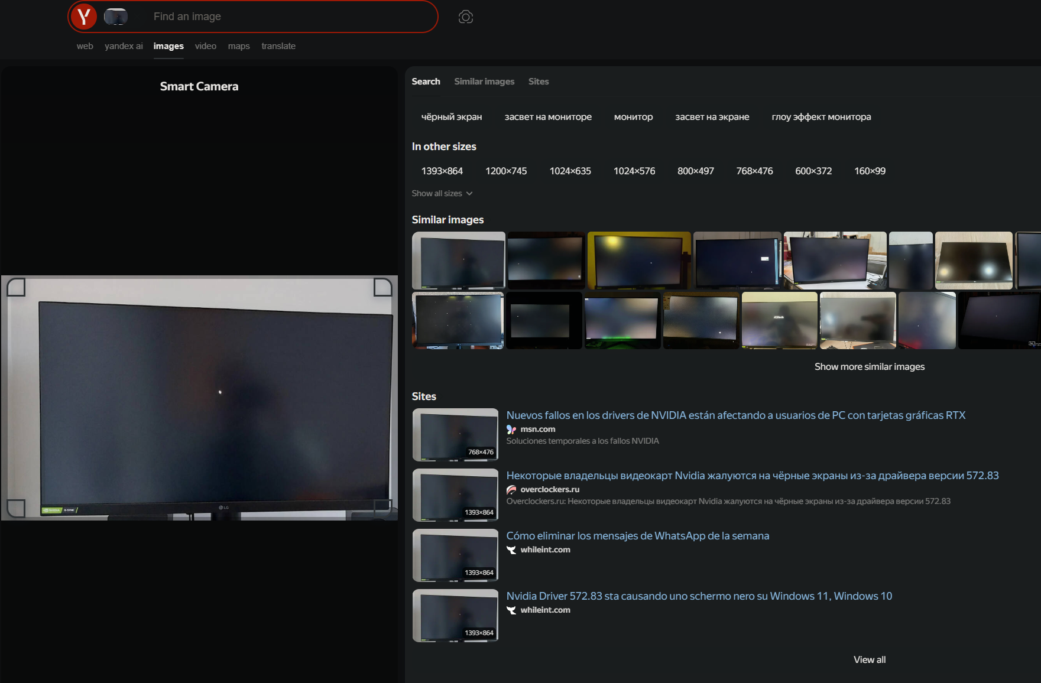Click the whileint.com favicon under WhatsApp result
Screen dimensions: 1041x683
coord(511,550)
